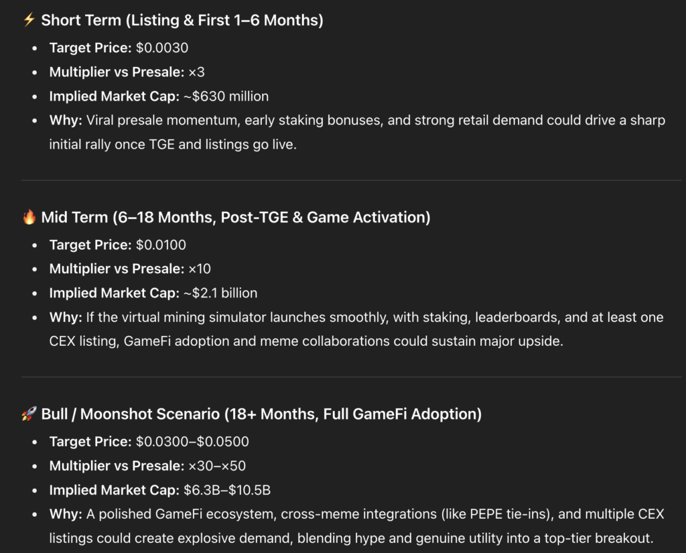
Task: Click the rocket emoji beside Bull / Moonshot
Action: click(x=29, y=414)
